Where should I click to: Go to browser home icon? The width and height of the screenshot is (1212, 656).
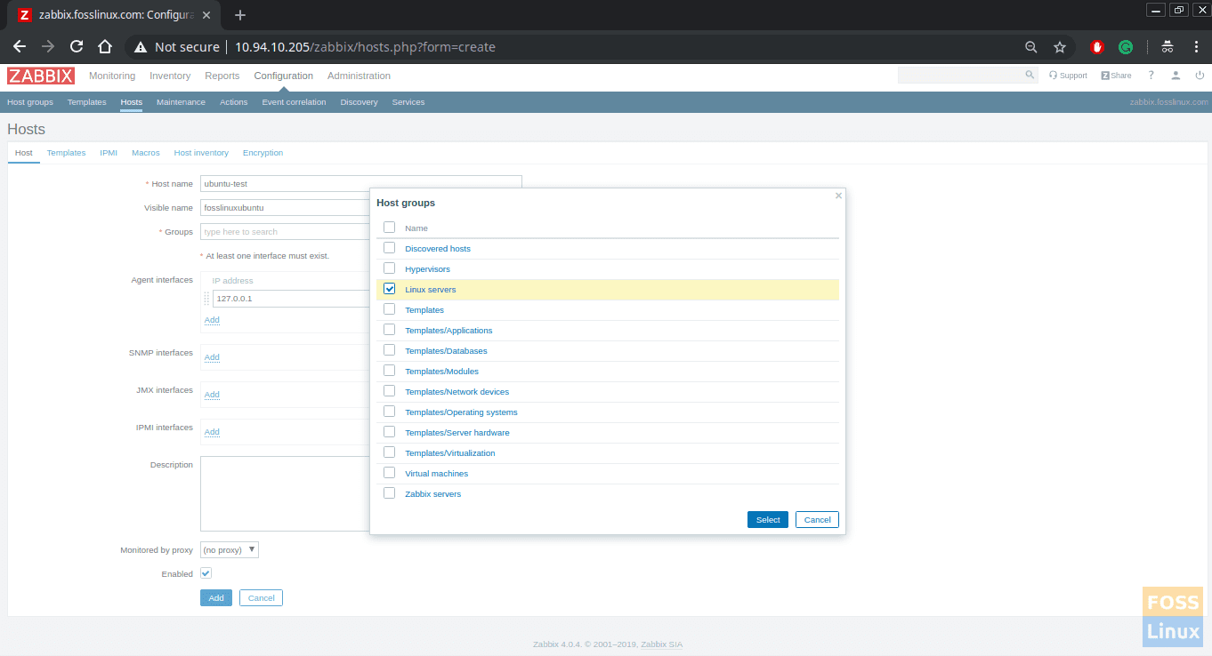(x=105, y=47)
